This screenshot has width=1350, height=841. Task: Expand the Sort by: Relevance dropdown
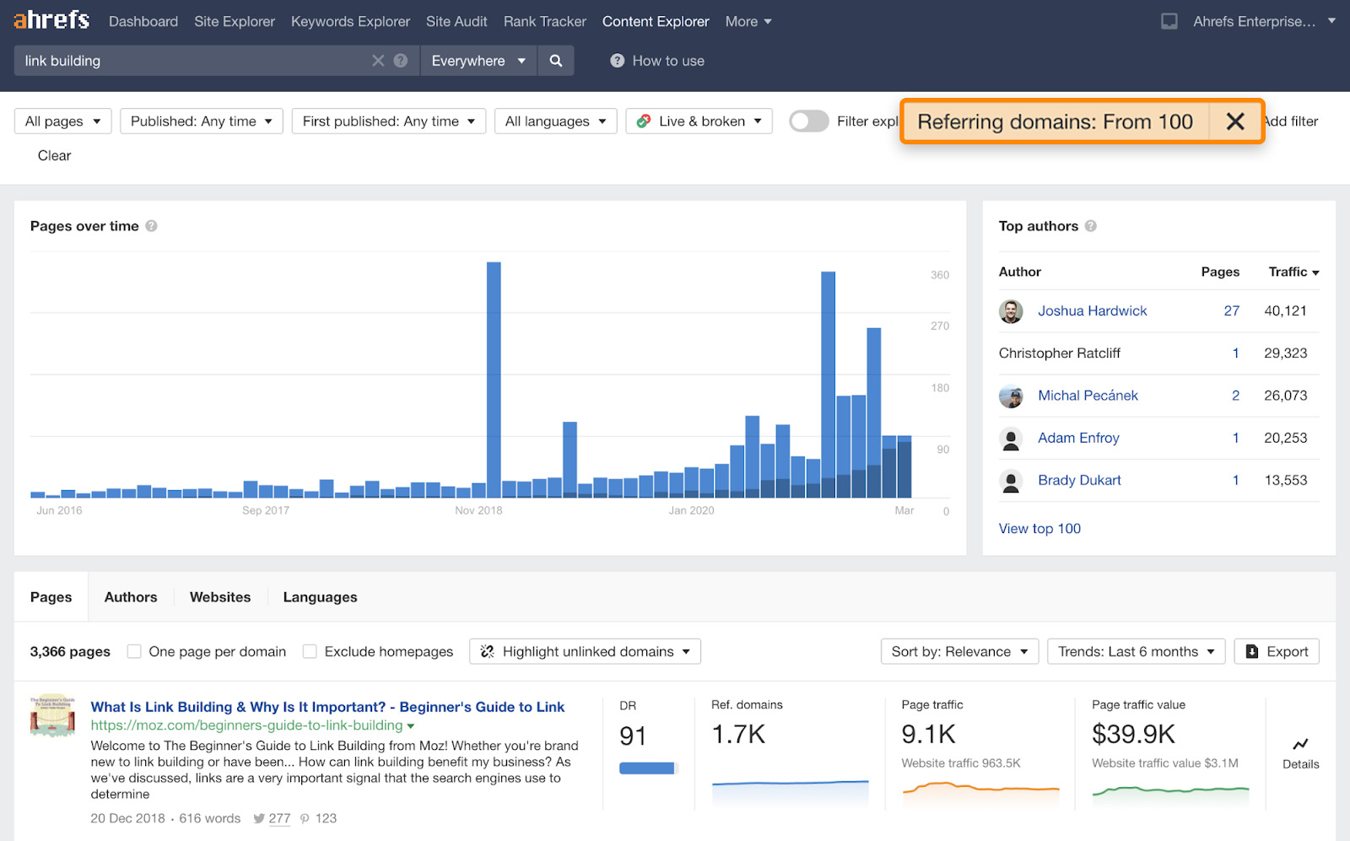(x=959, y=651)
